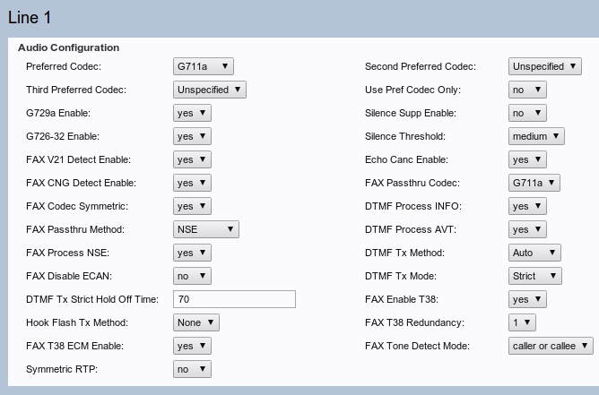Open the Hook Flash Tx Method dropdown
Viewport: 599px width, 395px height.
(195, 322)
